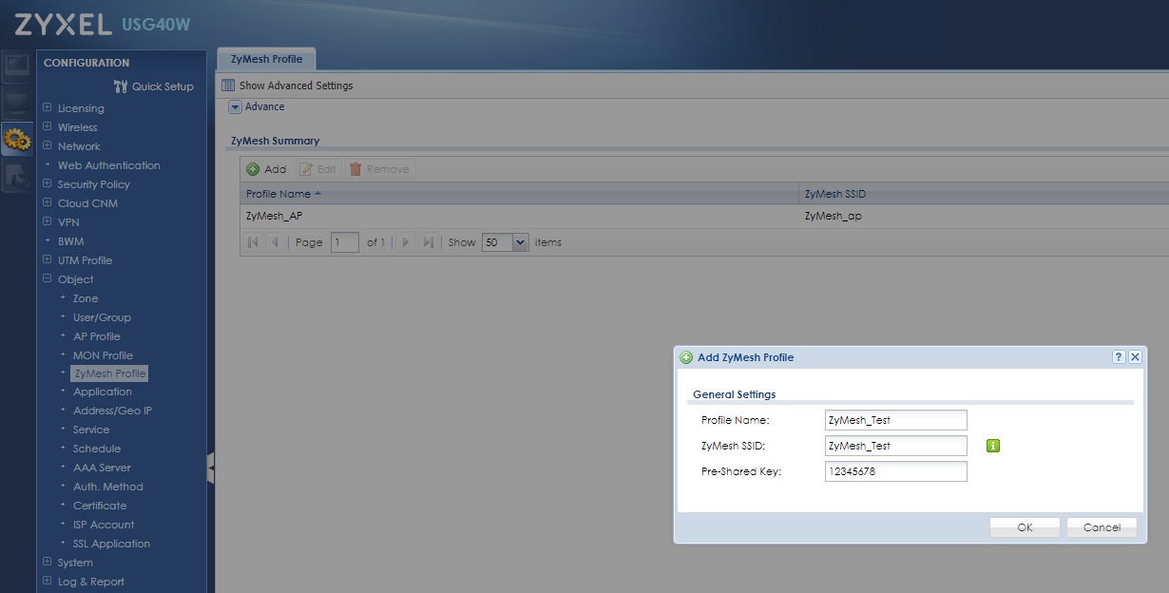Open the Maintenance icon in left rail
1169x593 pixels.
pos(17,175)
